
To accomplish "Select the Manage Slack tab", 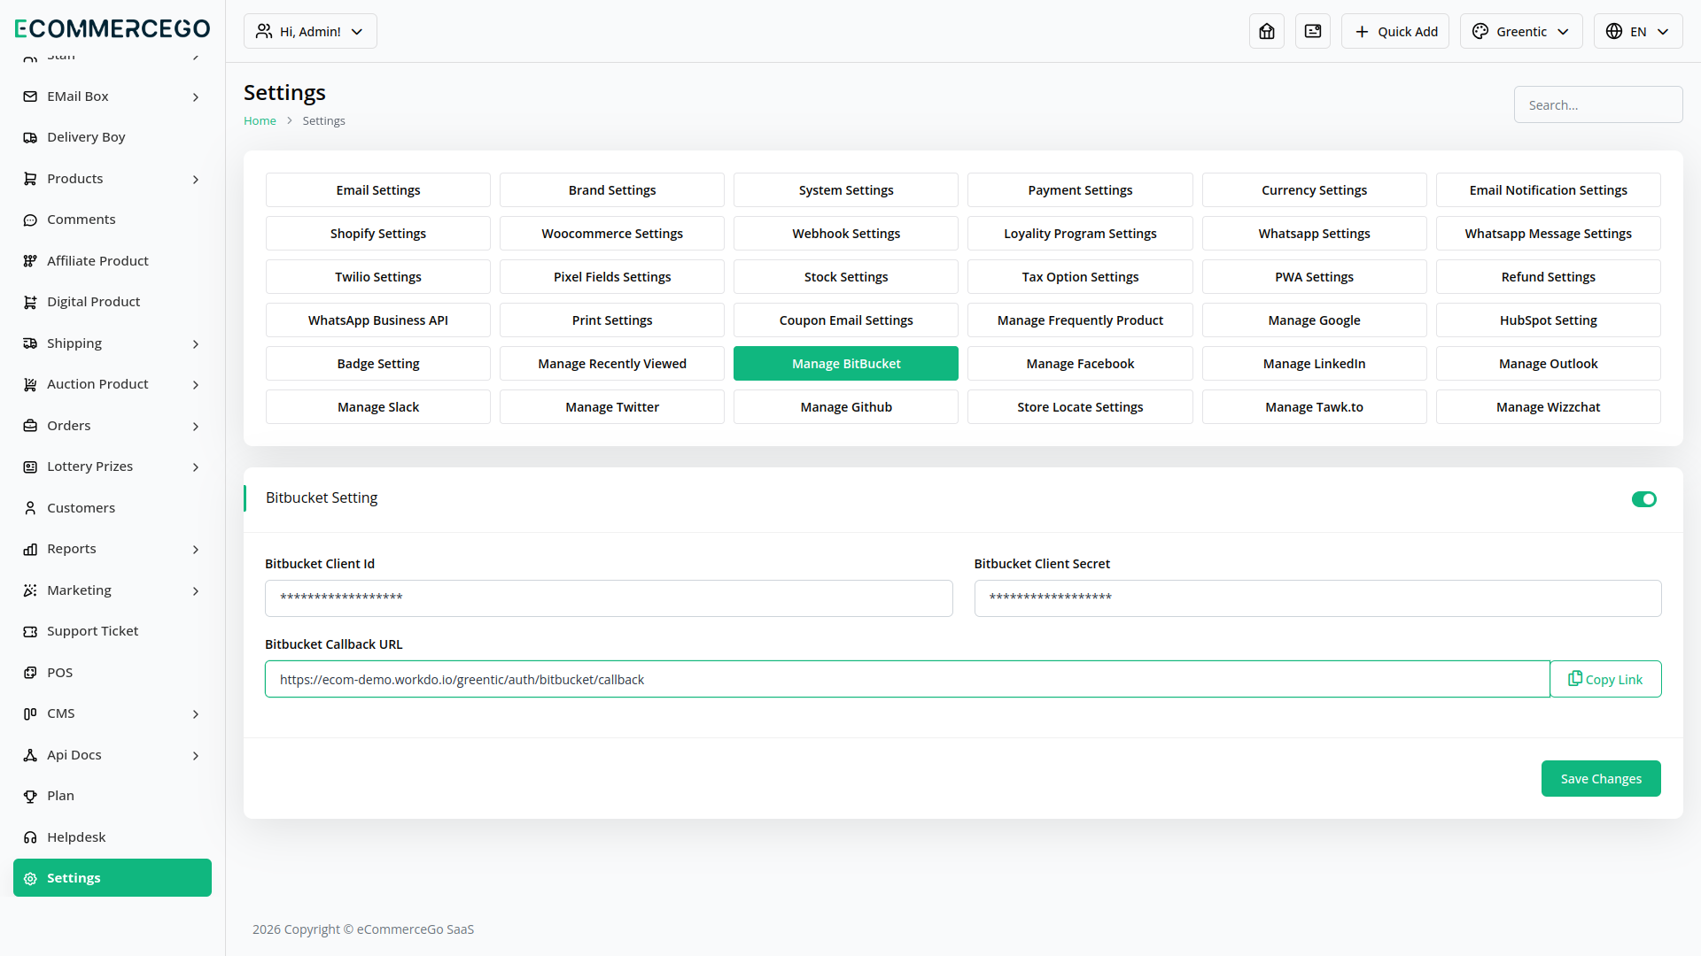I will pyautogui.click(x=378, y=407).
